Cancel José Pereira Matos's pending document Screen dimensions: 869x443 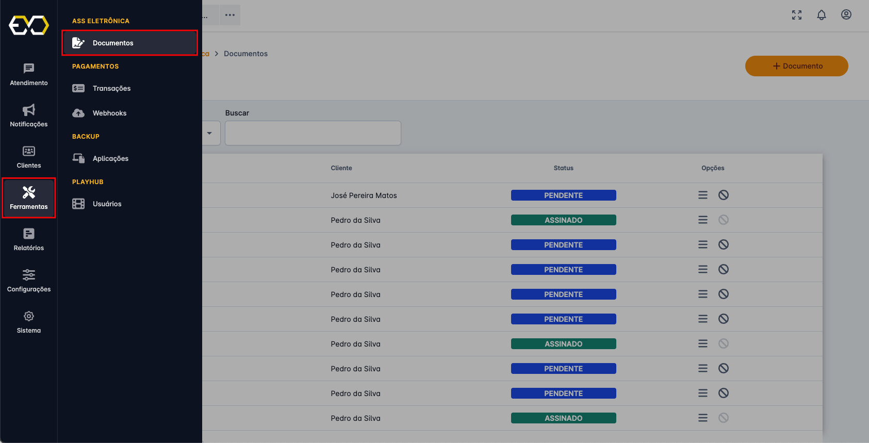click(x=724, y=195)
